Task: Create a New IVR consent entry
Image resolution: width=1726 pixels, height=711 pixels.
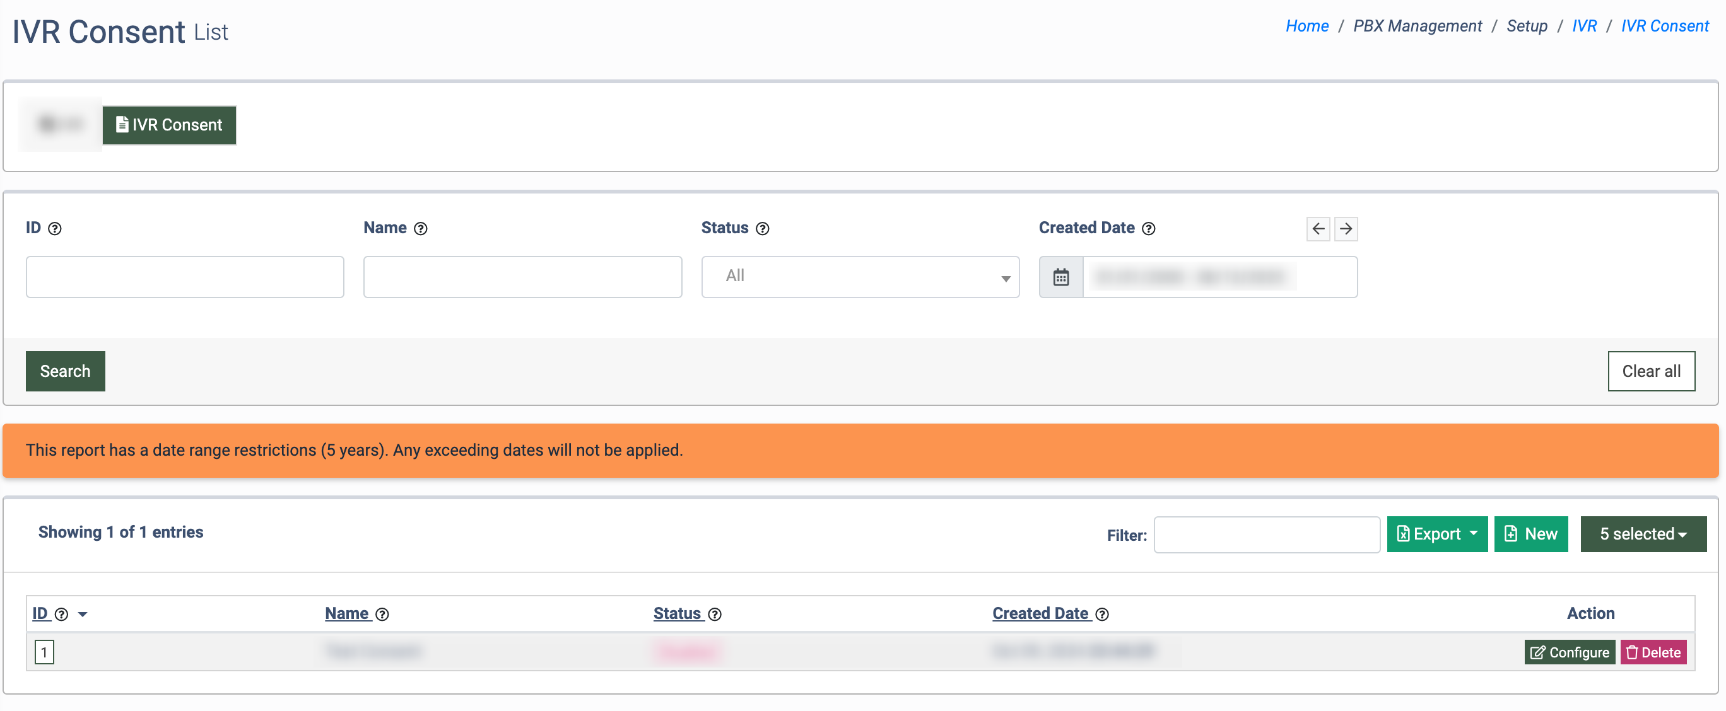Action: click(x=1530, y=534)
